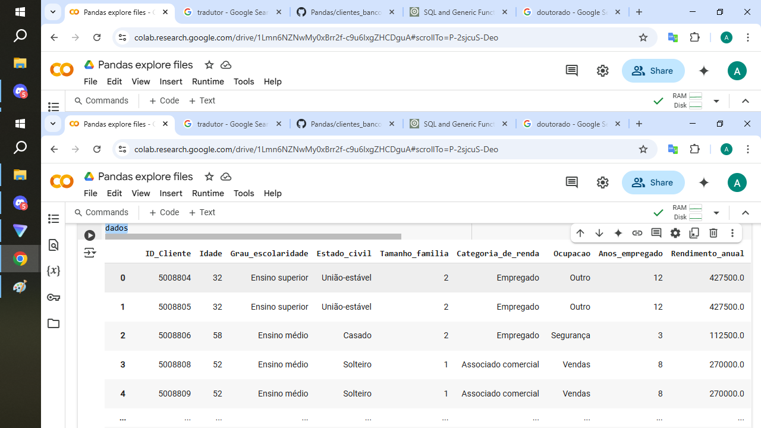This screenshot has height=428, width=761.
Task: Open comments icon in background window header
Action: click(x=572, y=71)
